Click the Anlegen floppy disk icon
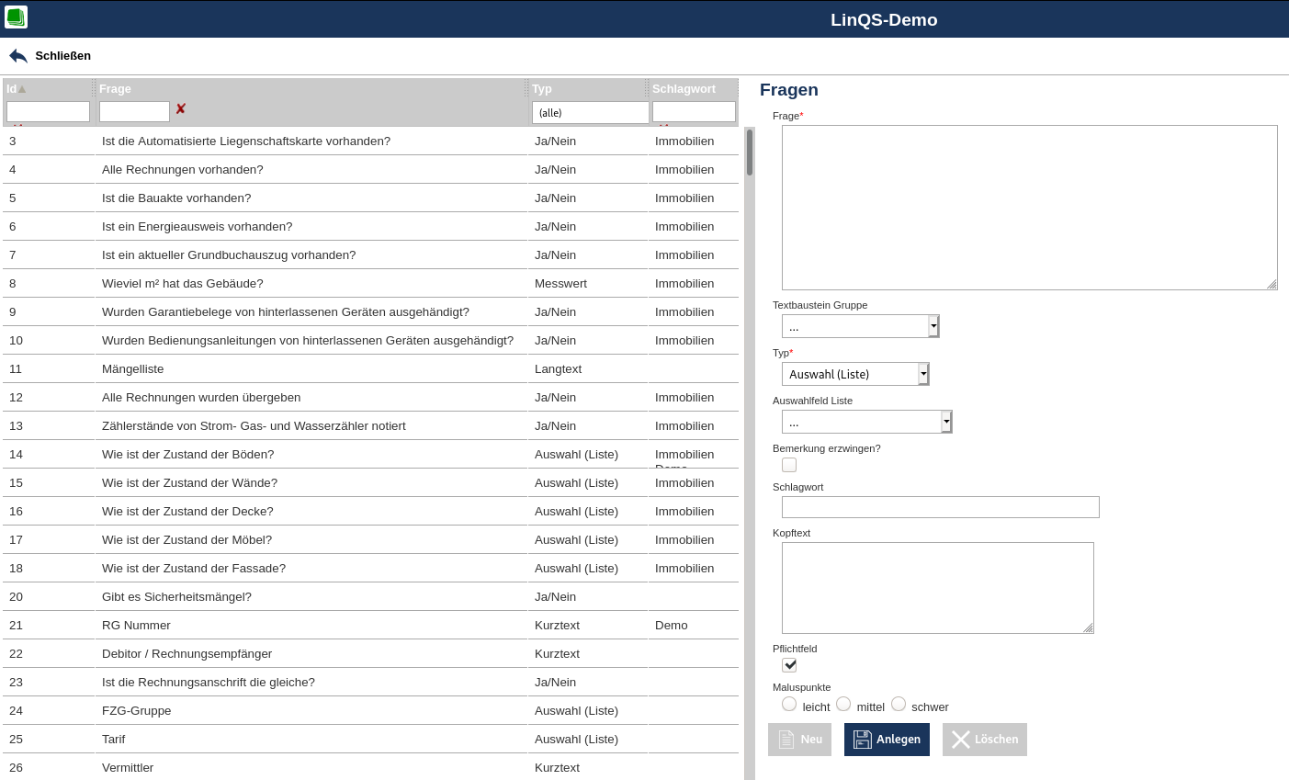 click(862, 740)
